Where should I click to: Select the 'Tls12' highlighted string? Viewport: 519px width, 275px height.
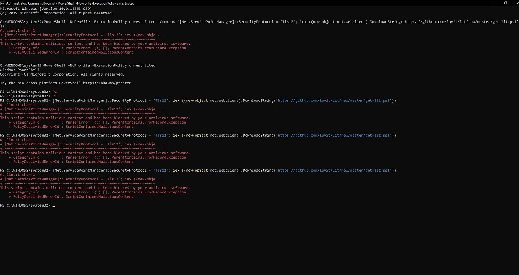tap(161, 100)
